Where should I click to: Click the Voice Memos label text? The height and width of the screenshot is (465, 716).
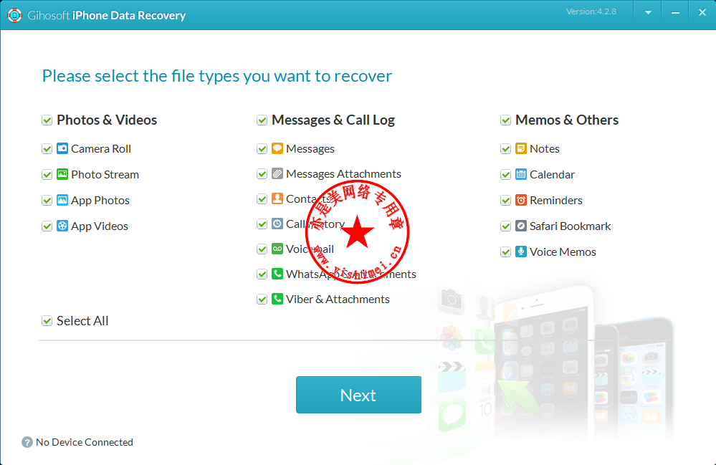563,252
